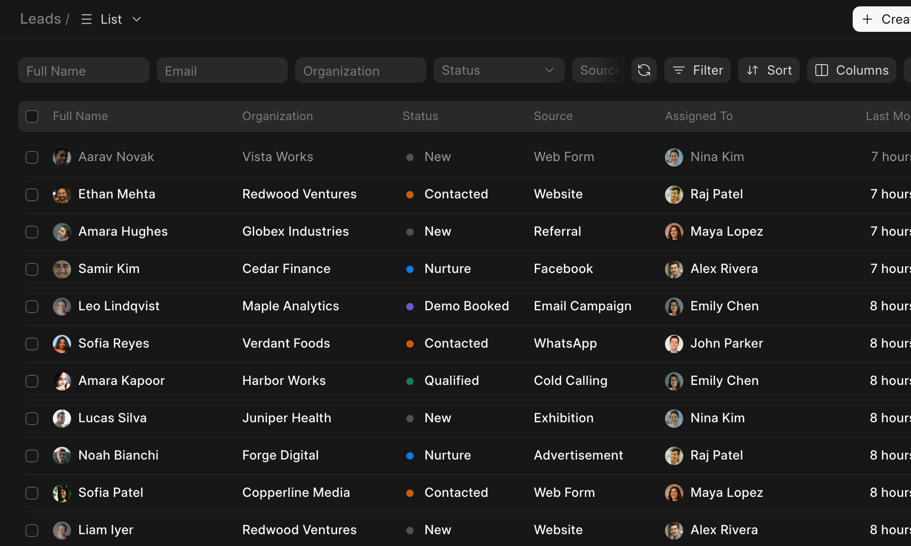Tick the select-all checkbox in table header
Viewport: 911px width, 546px height.
coord(32,116)
